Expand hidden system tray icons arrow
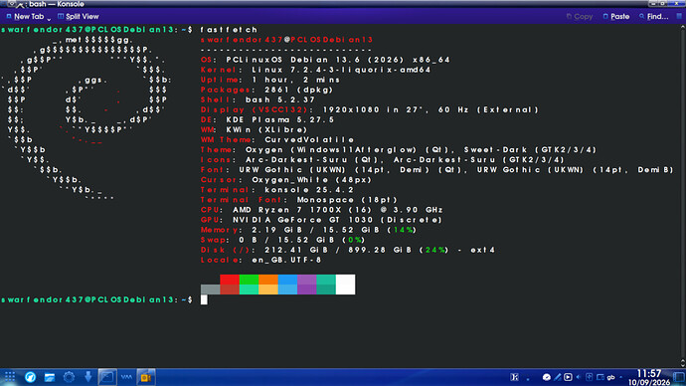Viewport: 686px width, 386px height. coord(621,377)
